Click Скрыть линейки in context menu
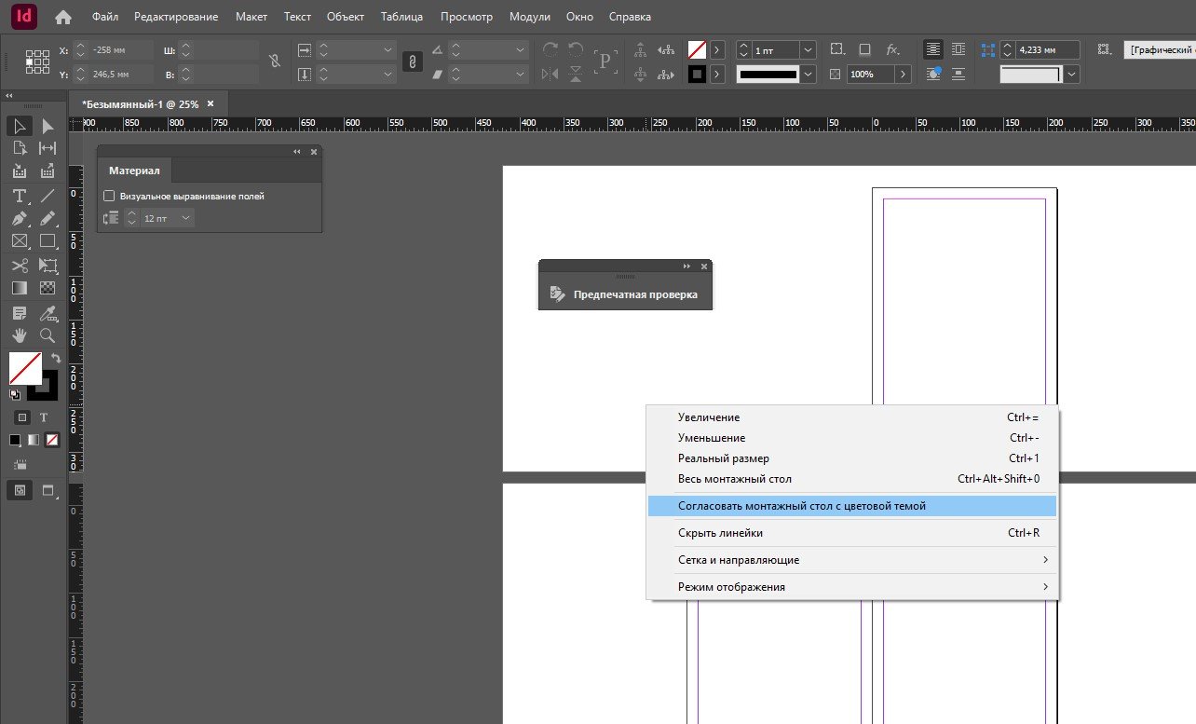Screen dimensions: 1196x724 click(720, 533)
